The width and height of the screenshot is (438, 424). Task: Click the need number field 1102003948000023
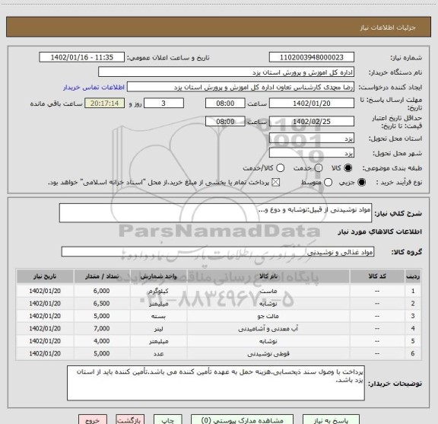(312, 57)
